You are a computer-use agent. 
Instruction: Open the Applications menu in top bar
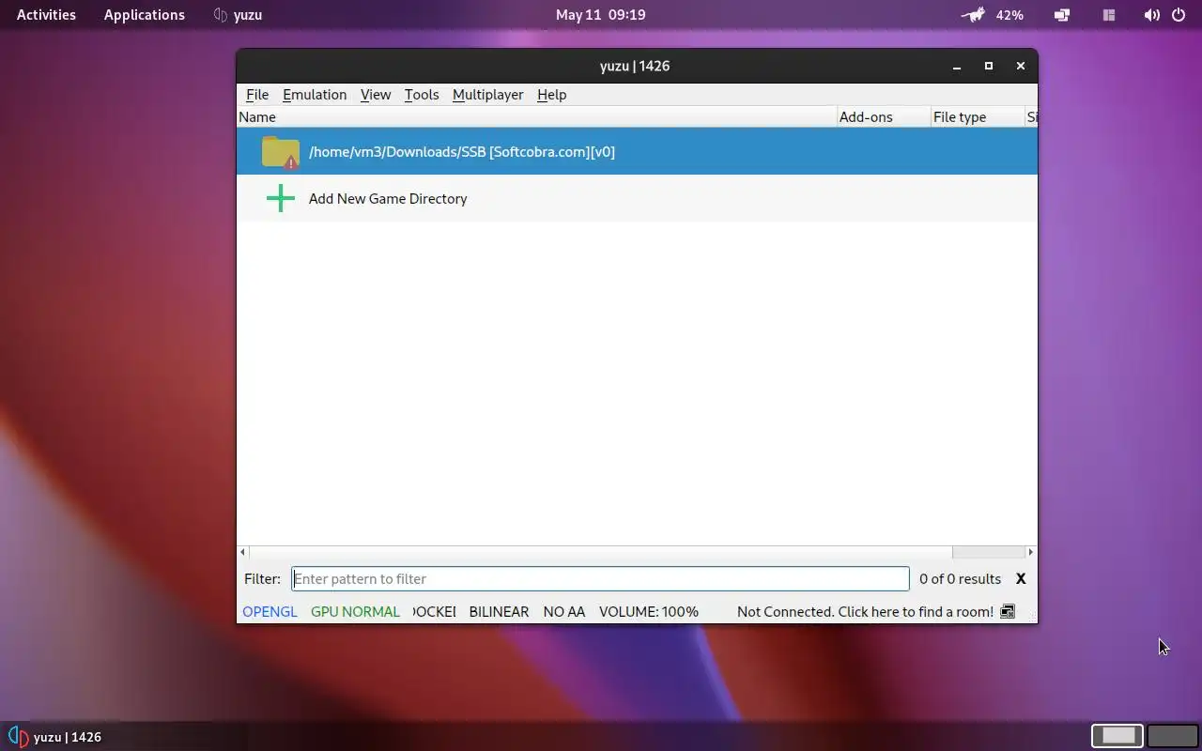click(145, 15)
